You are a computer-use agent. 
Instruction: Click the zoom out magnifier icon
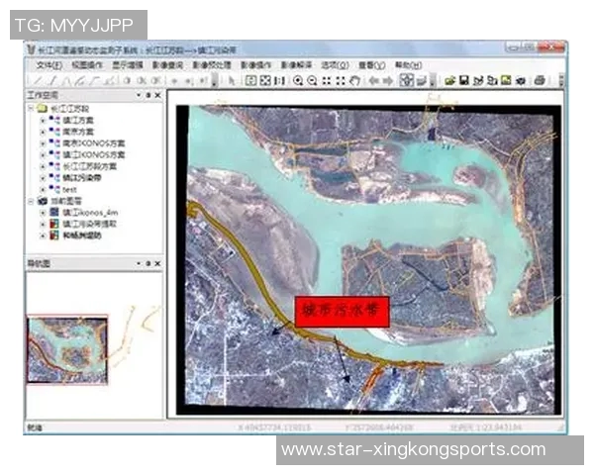312,80
